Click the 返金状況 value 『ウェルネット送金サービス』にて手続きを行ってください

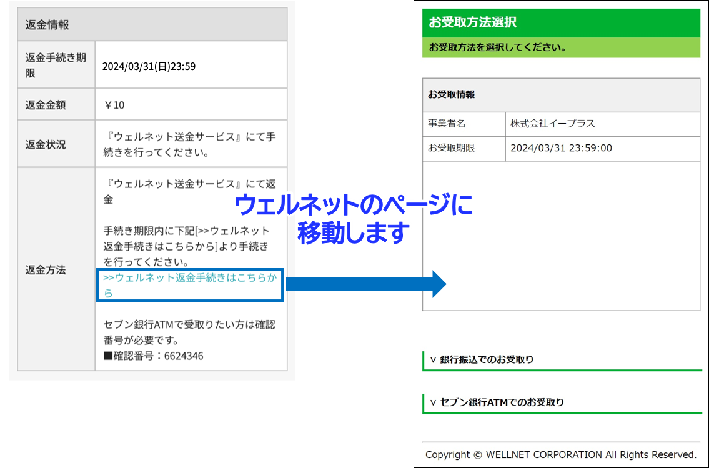pos(189,144)
